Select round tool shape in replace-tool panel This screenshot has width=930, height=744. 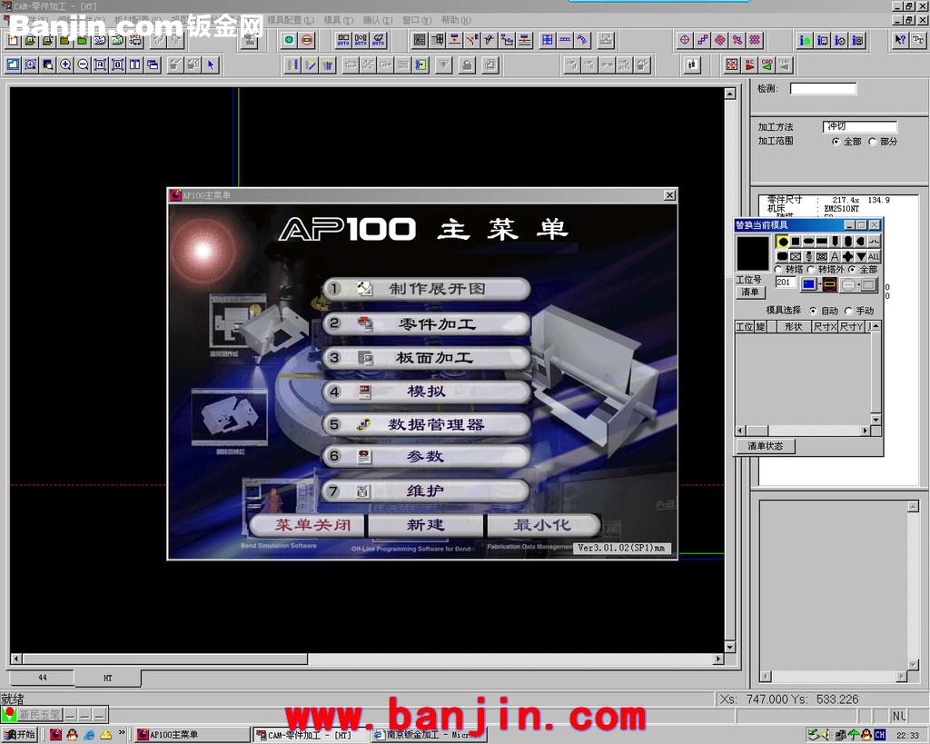(782, 242)
